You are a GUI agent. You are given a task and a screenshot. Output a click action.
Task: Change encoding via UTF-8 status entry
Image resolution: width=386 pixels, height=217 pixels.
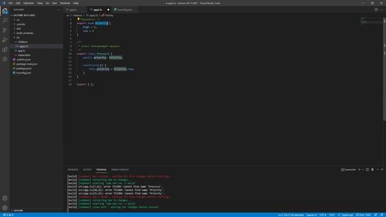(323, 215)
